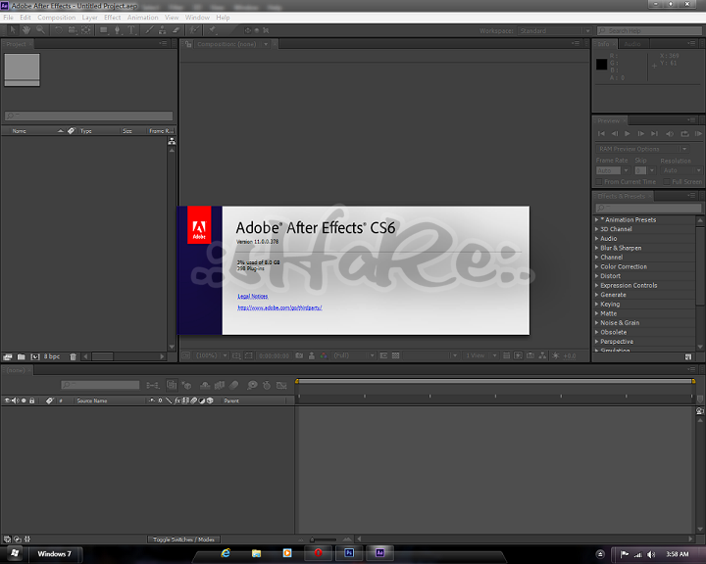The image size is (706, 564).
Task: Toggle the Graph Editor icon in timeline
Action: click(281, 385)
